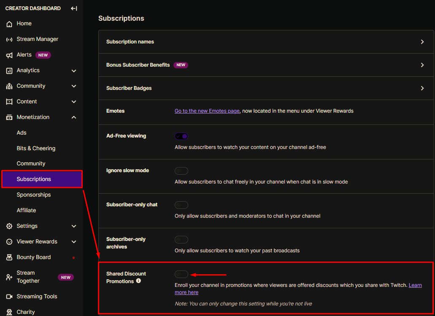This screenshot has height=316, width=435.
Task: Click the info icon beside Shared Discount Promotions
Action: pos(138,281)
